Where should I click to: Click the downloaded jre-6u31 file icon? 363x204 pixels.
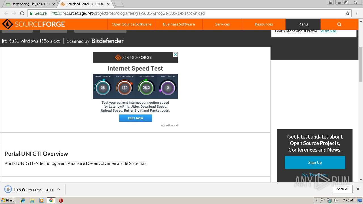[8, 189]
